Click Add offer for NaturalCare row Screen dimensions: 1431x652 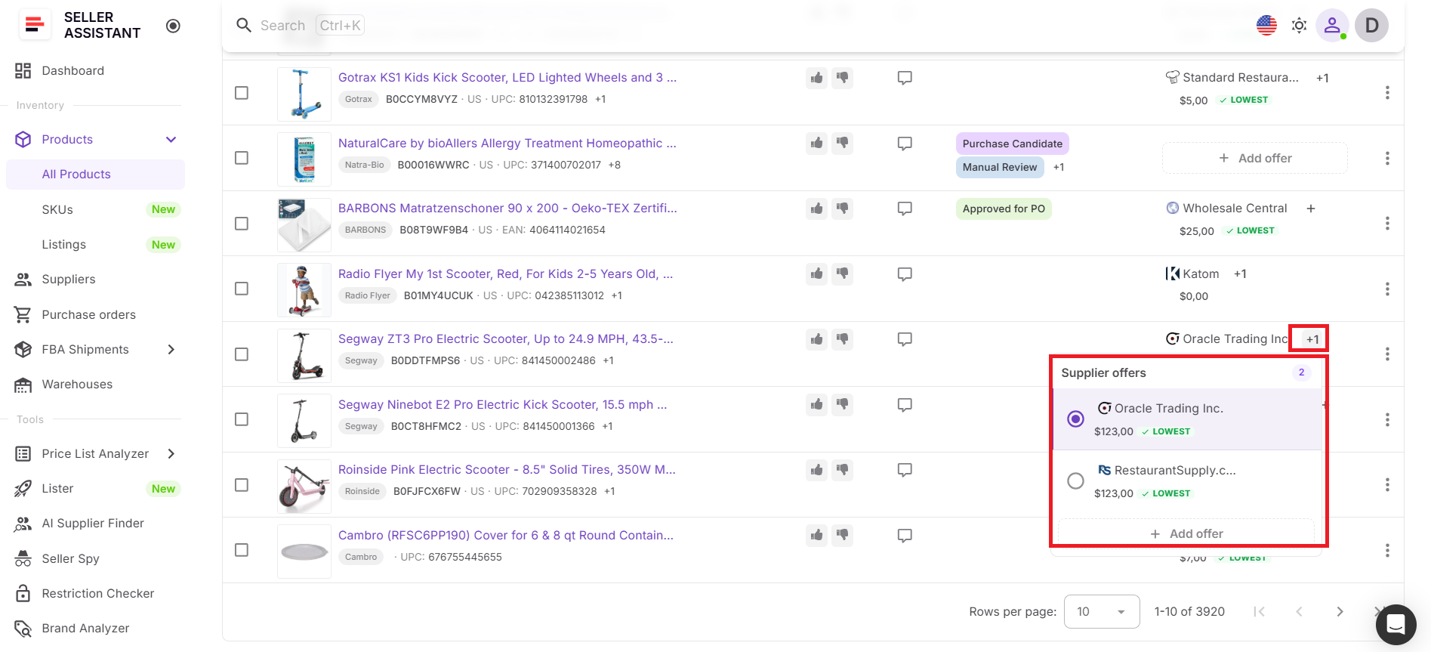click(x=1255, y=158)
